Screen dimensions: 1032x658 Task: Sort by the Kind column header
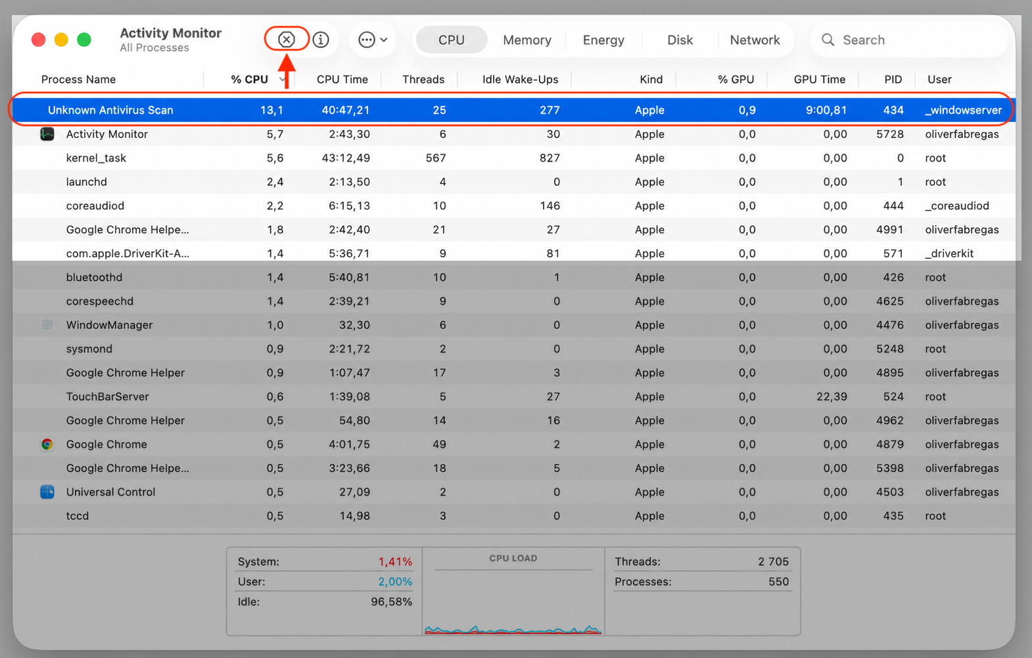coord(651,79)
